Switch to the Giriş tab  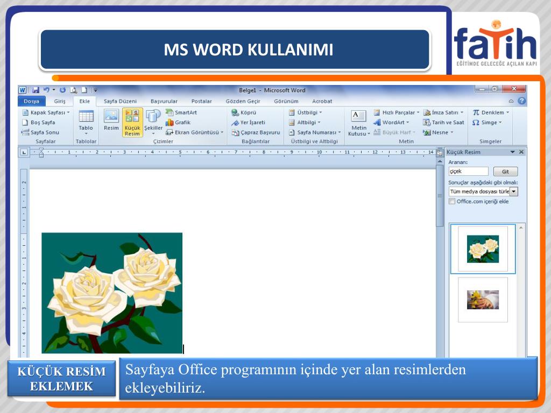[x=60, y=101]
